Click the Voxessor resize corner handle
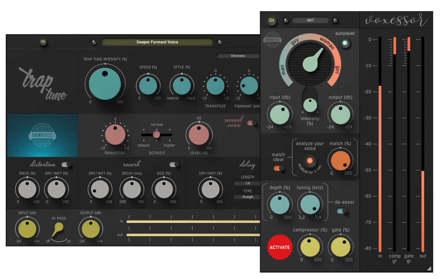The width and height of the screenshot is (440, 279). tap(429, 268)
